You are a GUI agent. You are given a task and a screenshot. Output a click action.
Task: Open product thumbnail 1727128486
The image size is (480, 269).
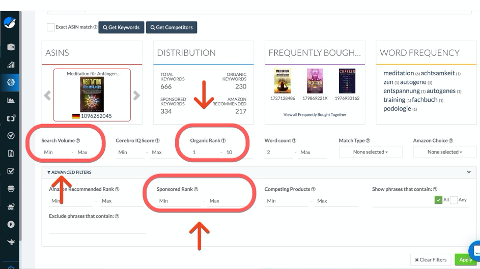pyautogui.click(x=283, y=81)
